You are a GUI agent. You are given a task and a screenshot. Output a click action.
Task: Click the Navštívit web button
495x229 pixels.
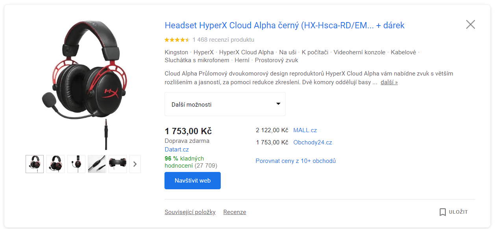click(x=192, y=181)
